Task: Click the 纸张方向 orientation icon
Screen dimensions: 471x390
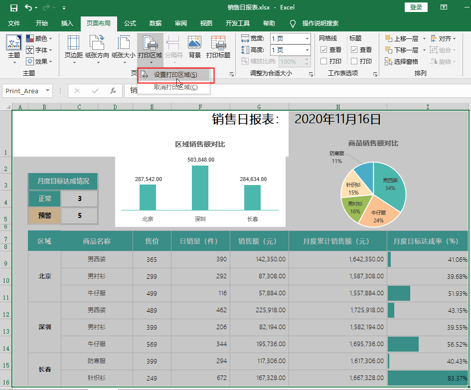Action: click(97, 42)
